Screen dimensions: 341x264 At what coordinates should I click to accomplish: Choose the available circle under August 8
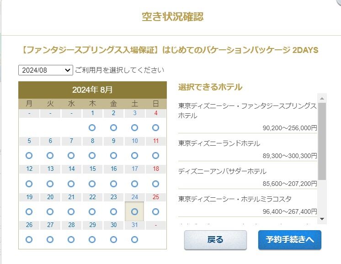(x=92, y=156)
